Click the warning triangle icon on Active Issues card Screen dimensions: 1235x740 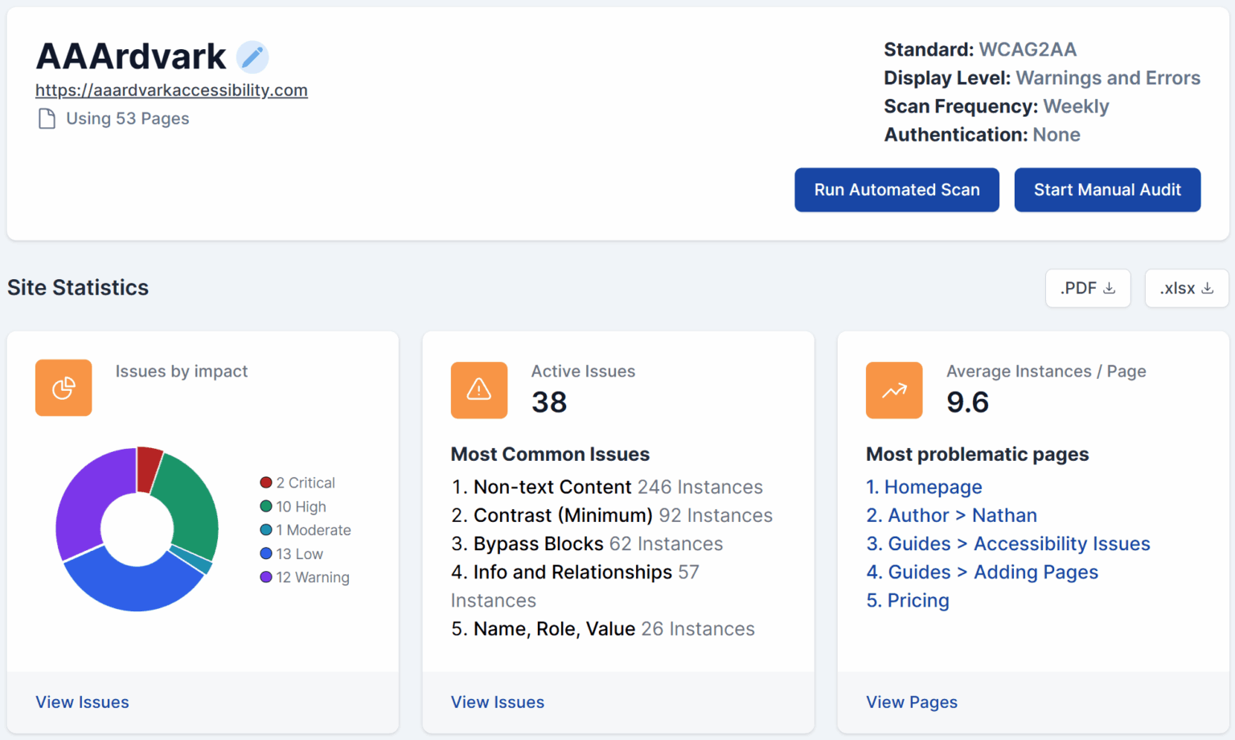479,391
